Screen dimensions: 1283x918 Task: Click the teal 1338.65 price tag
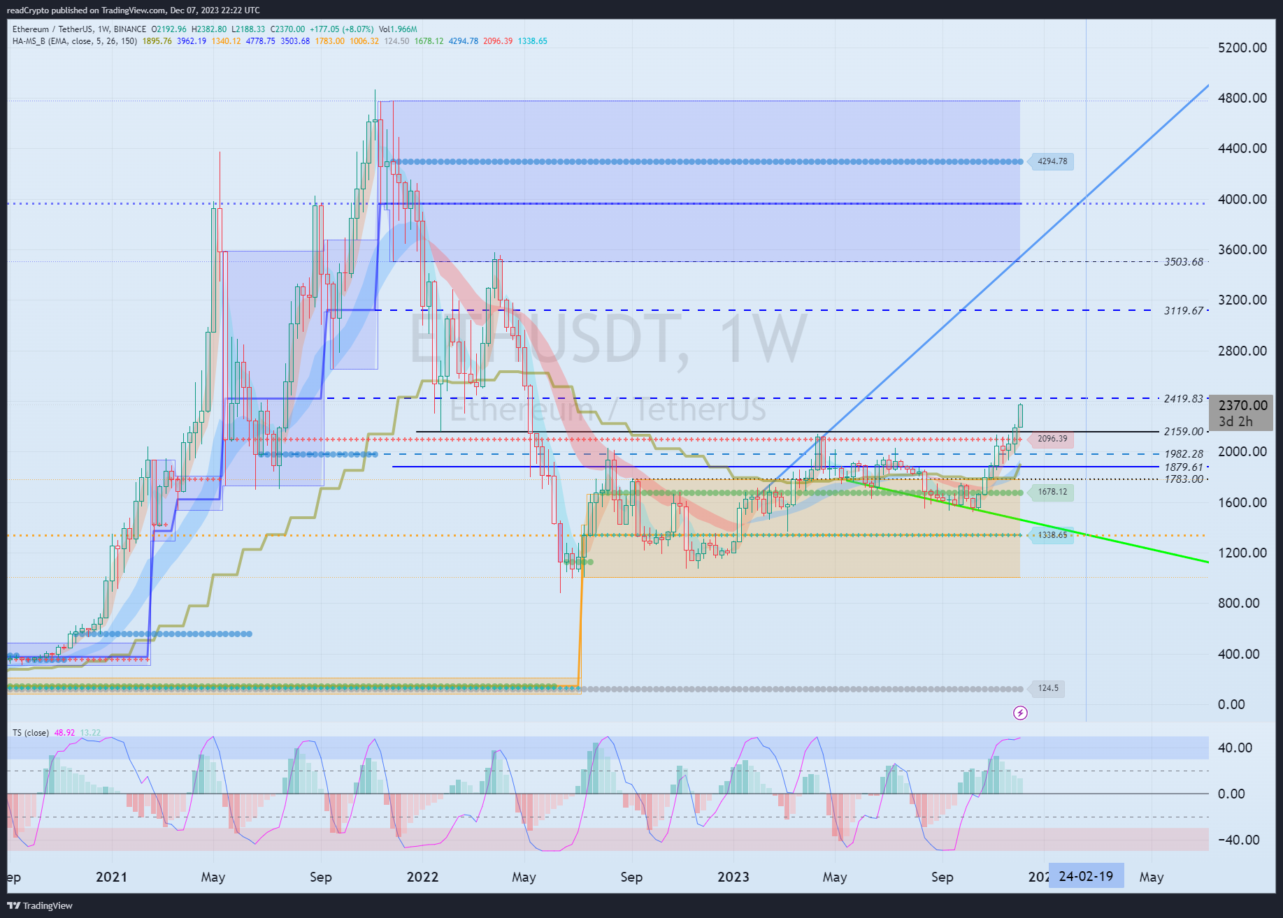[x=1052, y=535]
